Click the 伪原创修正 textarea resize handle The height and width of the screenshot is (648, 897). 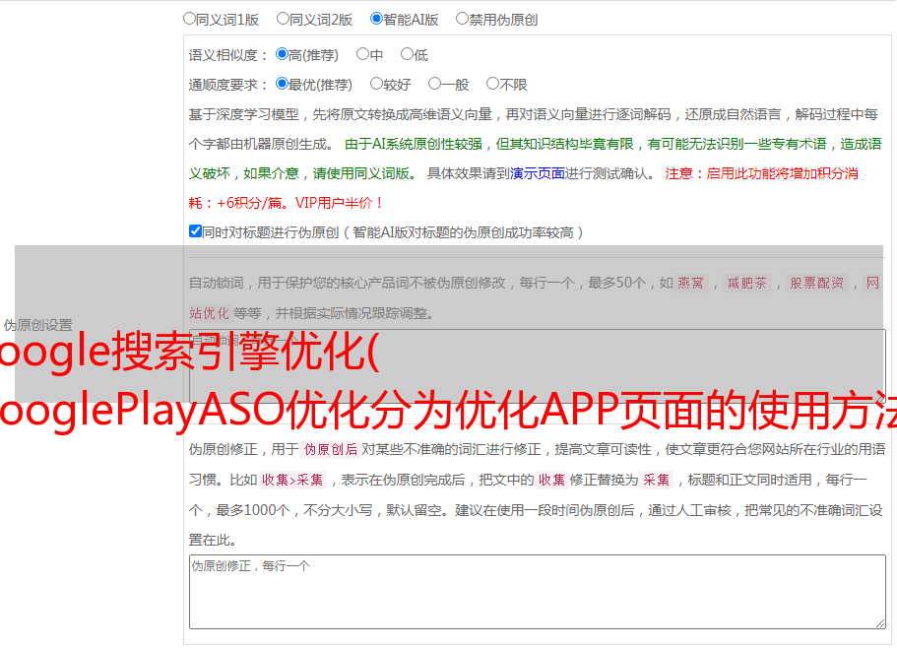pyautogui.click(x=880, y=622)
